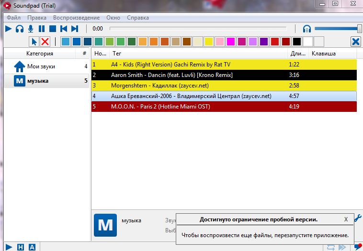Click the volume slider handle
Viewport: 363px width, 251px height.
[x=359, y=29]
